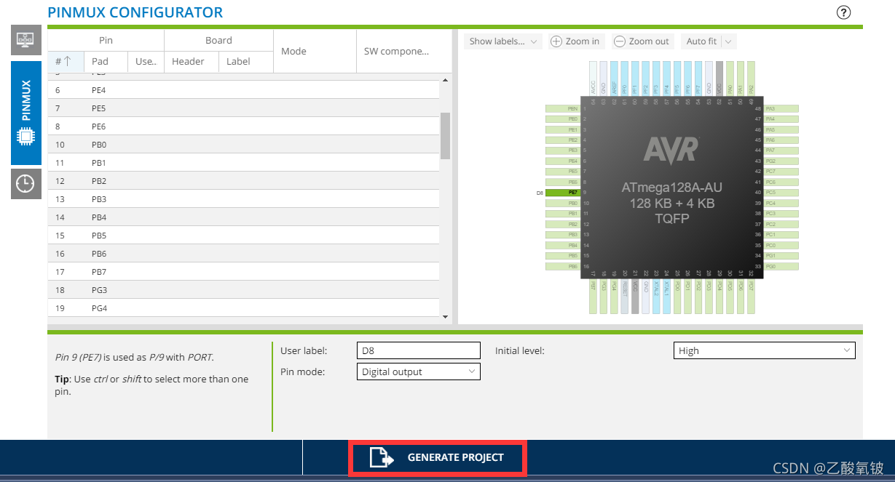
Task: Select the PB7 row in pin table
Action: click(243, 272)
